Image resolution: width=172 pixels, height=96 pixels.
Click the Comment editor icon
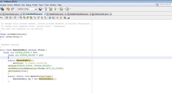[65, 18]
